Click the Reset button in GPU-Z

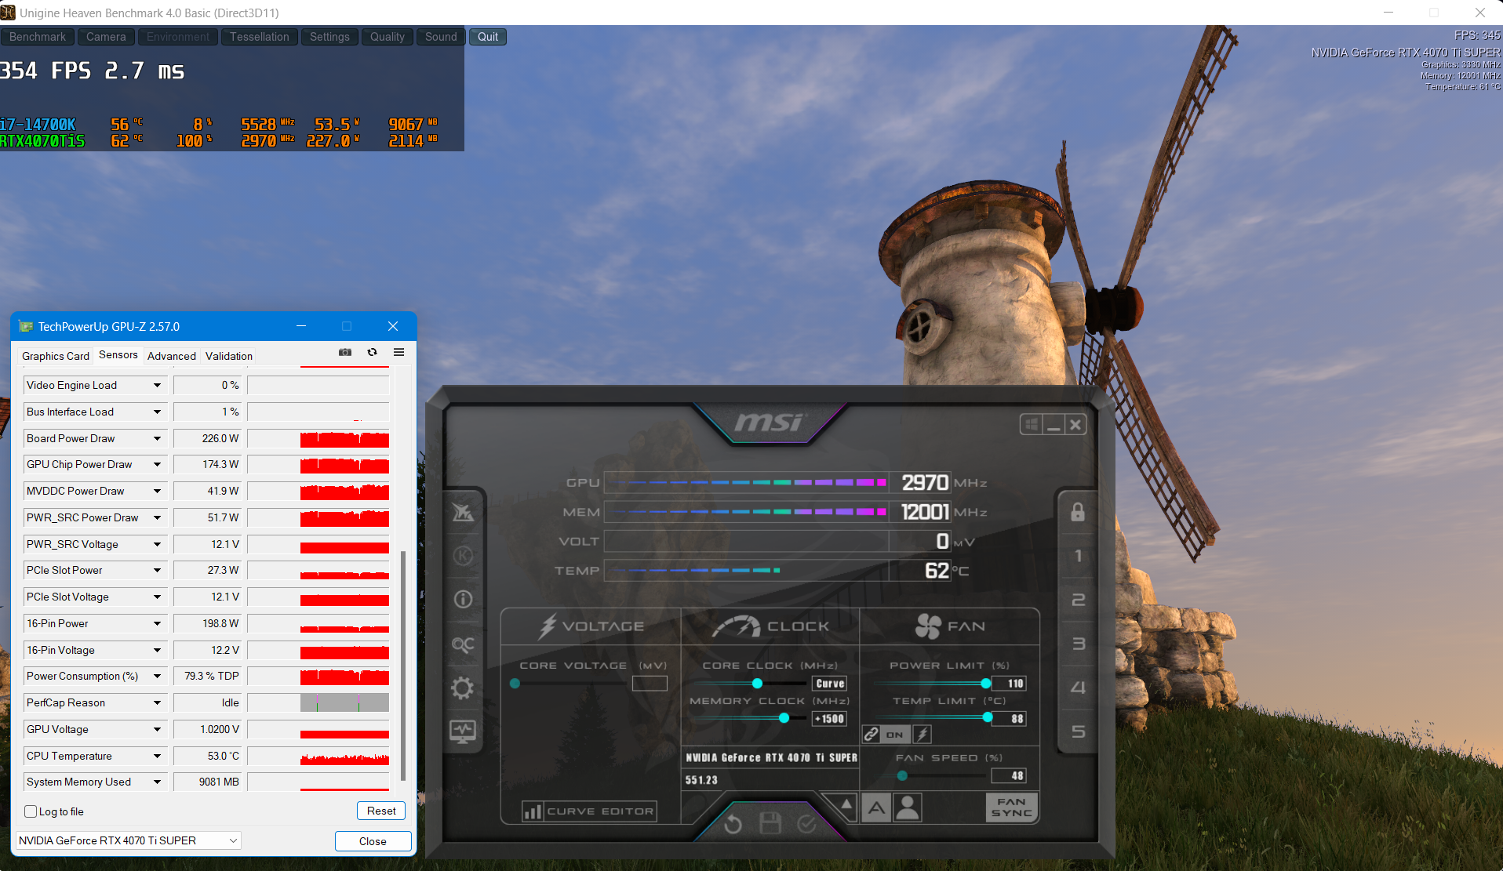[381, 811]
